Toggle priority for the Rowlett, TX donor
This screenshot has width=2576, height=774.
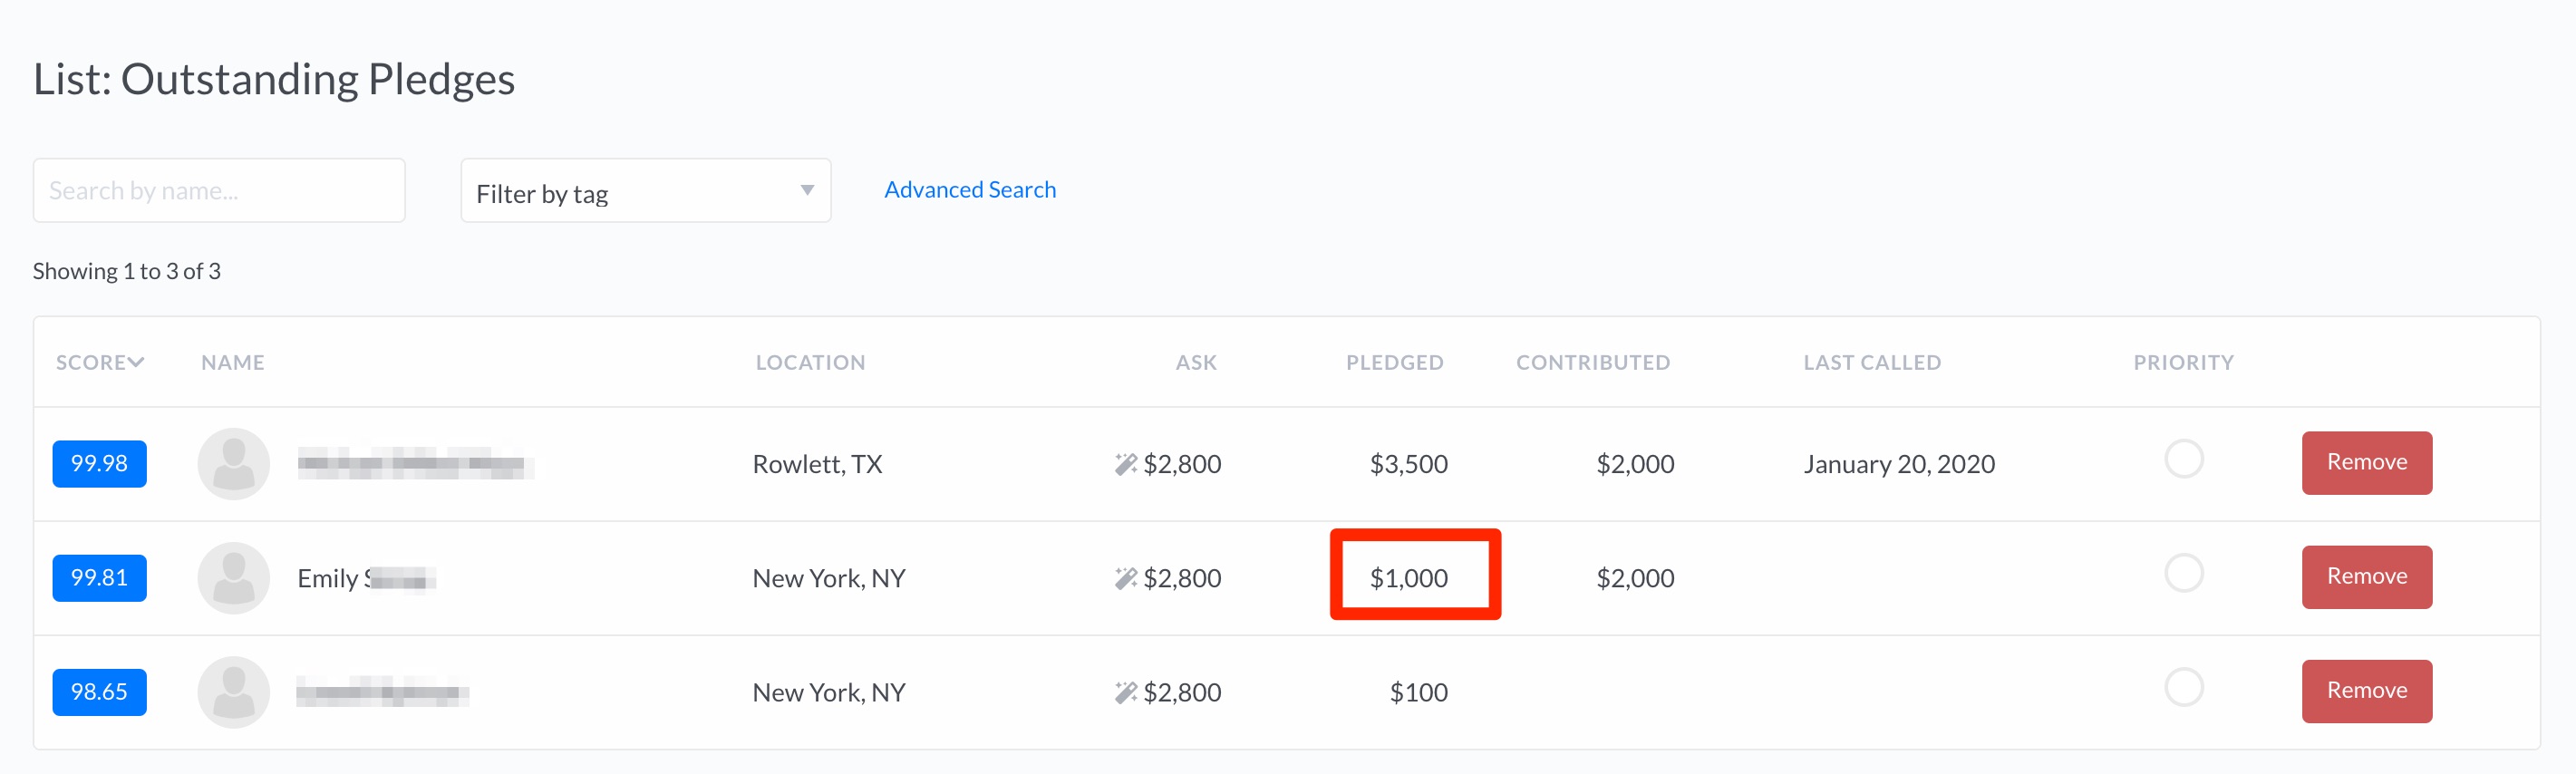[x=2184, y=459]
